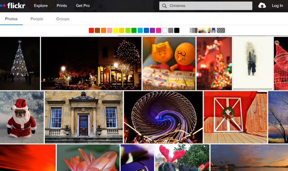Open the sunset over water photo

[249, 157]
